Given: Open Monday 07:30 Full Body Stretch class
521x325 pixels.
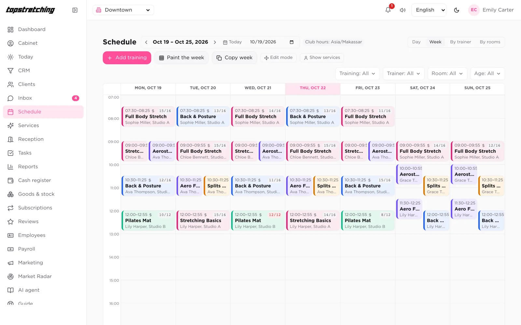Looking at the screenshot, I should tap(148, 116).
